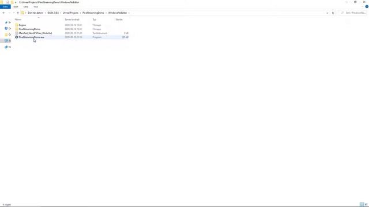Viewport: 369px width, 207px height.
Task: Click the title bar properties quick-access icon
Action: [x=7, y=2]
